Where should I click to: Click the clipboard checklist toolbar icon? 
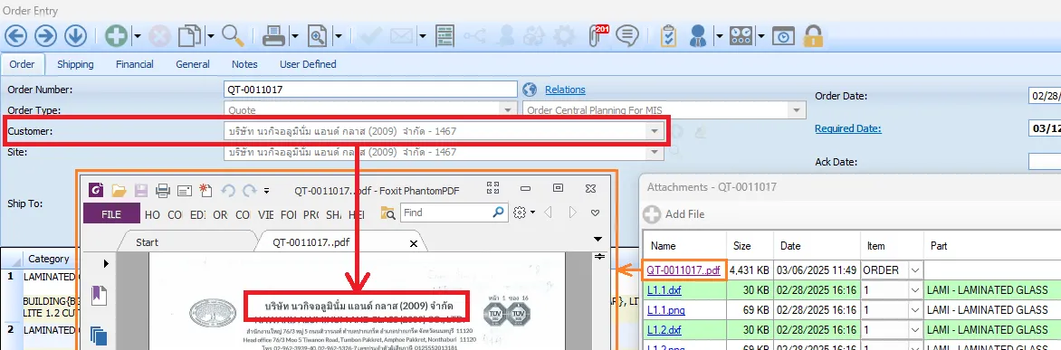[x=668, y=35]
